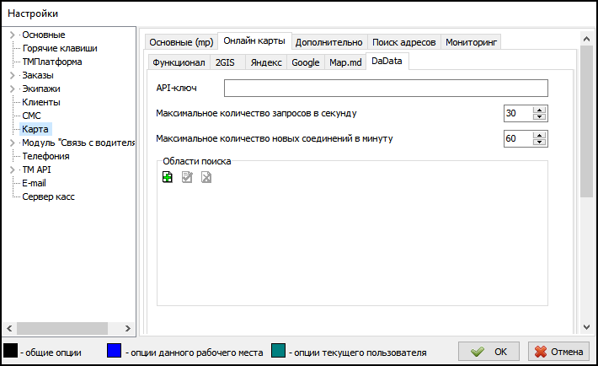Expand the Экипажи tree node
Viewport: 598px width, 366px height.
click(x=12, y=89)
